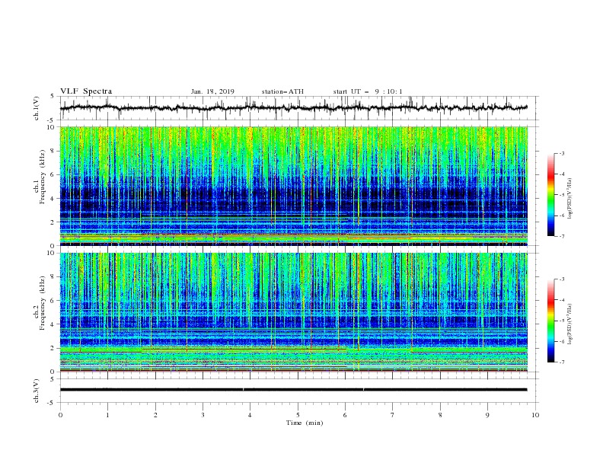Image resolution: width=603 pixels, height=466 pixels.
Task: Select the ch.1 "Frequency (kHz)" axis label
Action: click(43, 177)
